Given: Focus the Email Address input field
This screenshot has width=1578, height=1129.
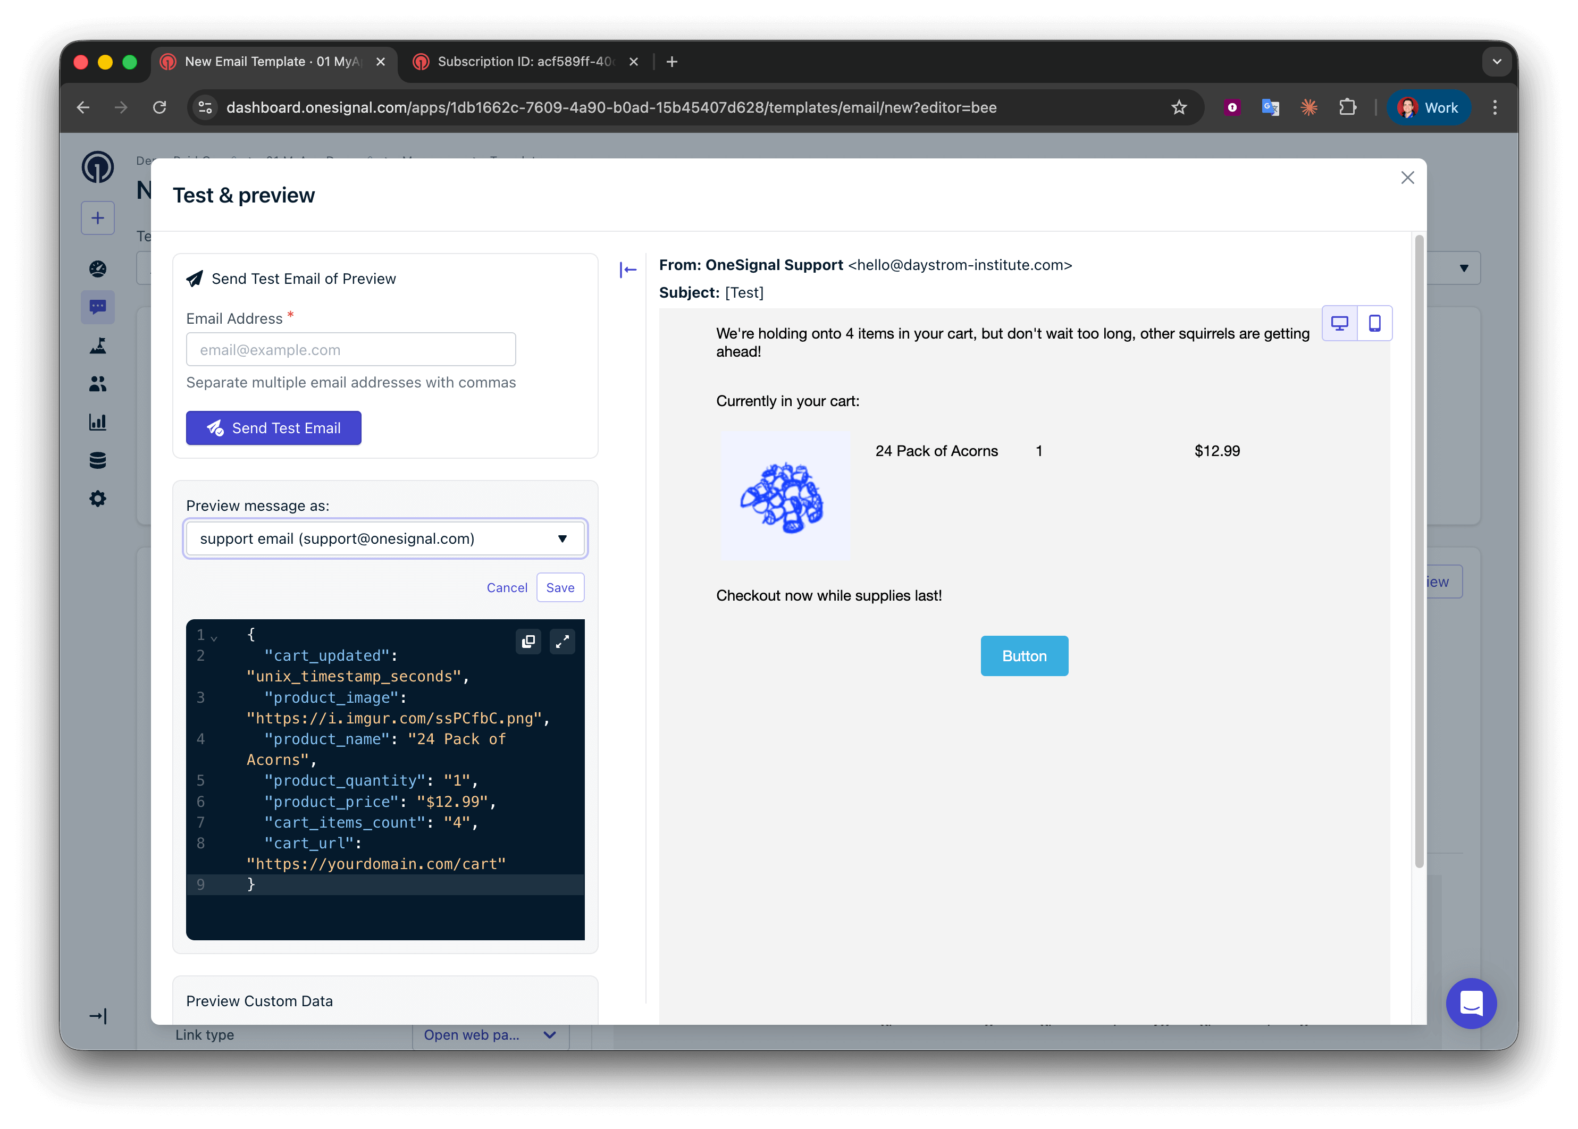Looking at the screenshot, I should [x=350, y=350].
